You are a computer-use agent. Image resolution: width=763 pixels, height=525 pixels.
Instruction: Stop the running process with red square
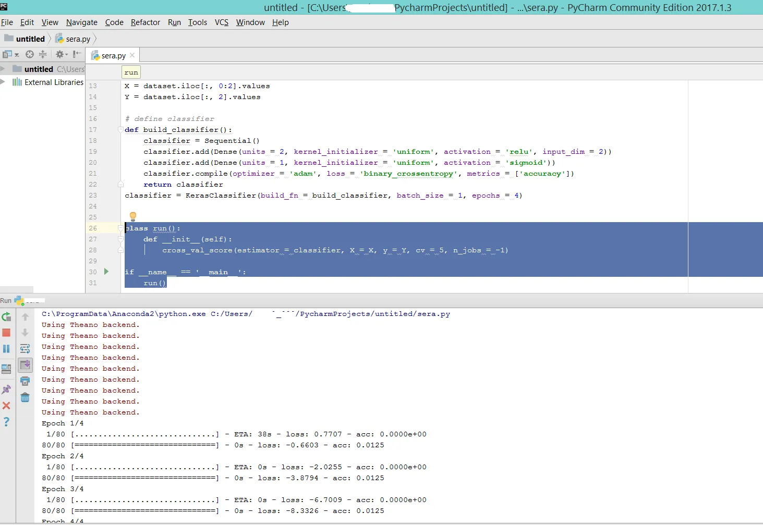[x=6, y=333]
